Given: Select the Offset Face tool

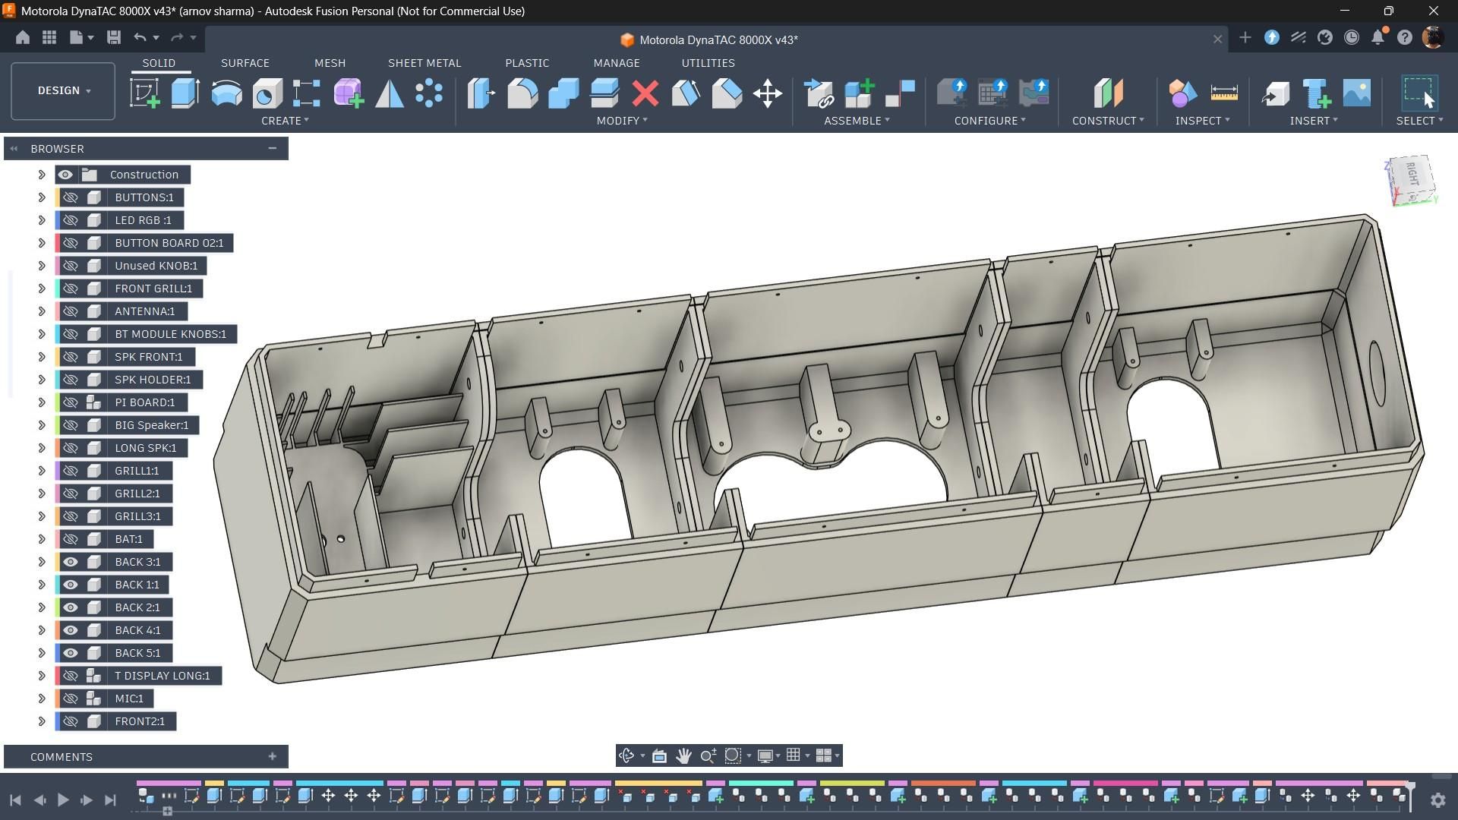Looking at the screenshot, I should click(604, 93).
